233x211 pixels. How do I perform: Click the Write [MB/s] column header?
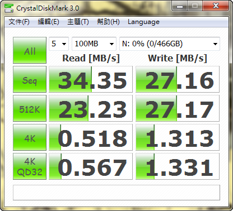[x=178, y=59]
